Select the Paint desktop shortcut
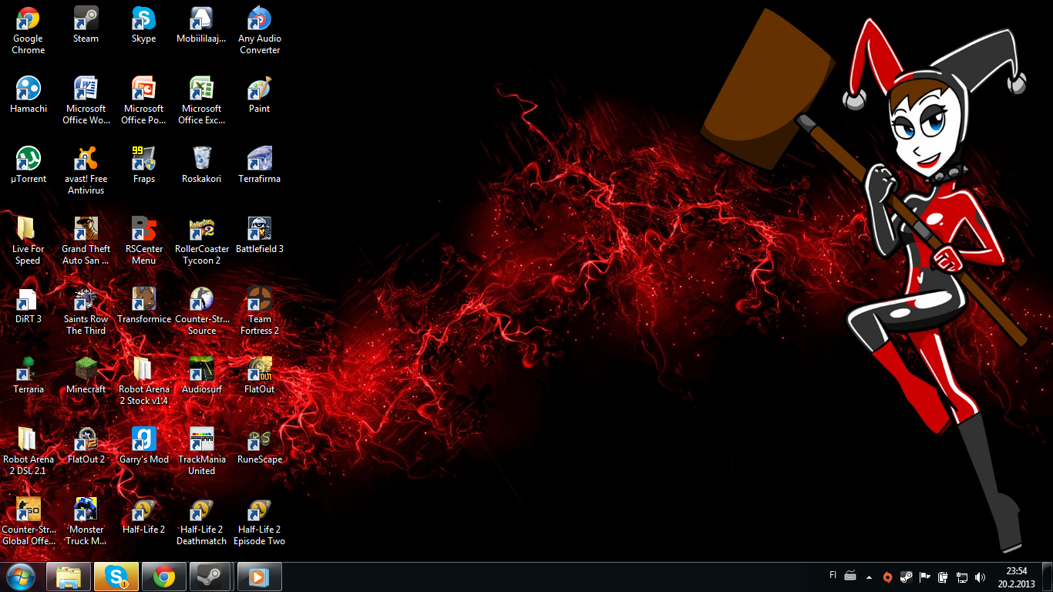This screenshot has width=1053, height=592. click(x=260, y=96)
